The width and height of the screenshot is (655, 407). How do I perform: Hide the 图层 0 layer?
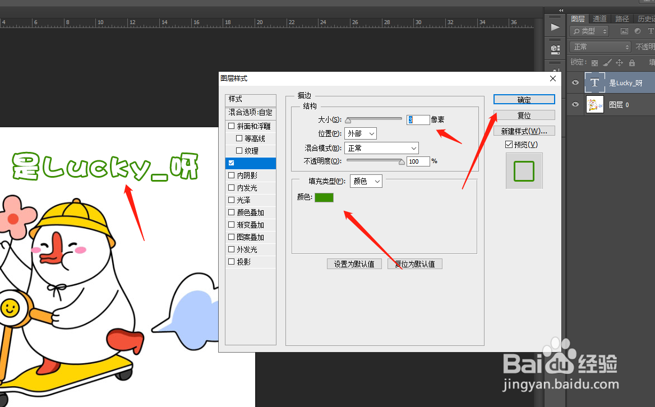[x=575, y=104]
